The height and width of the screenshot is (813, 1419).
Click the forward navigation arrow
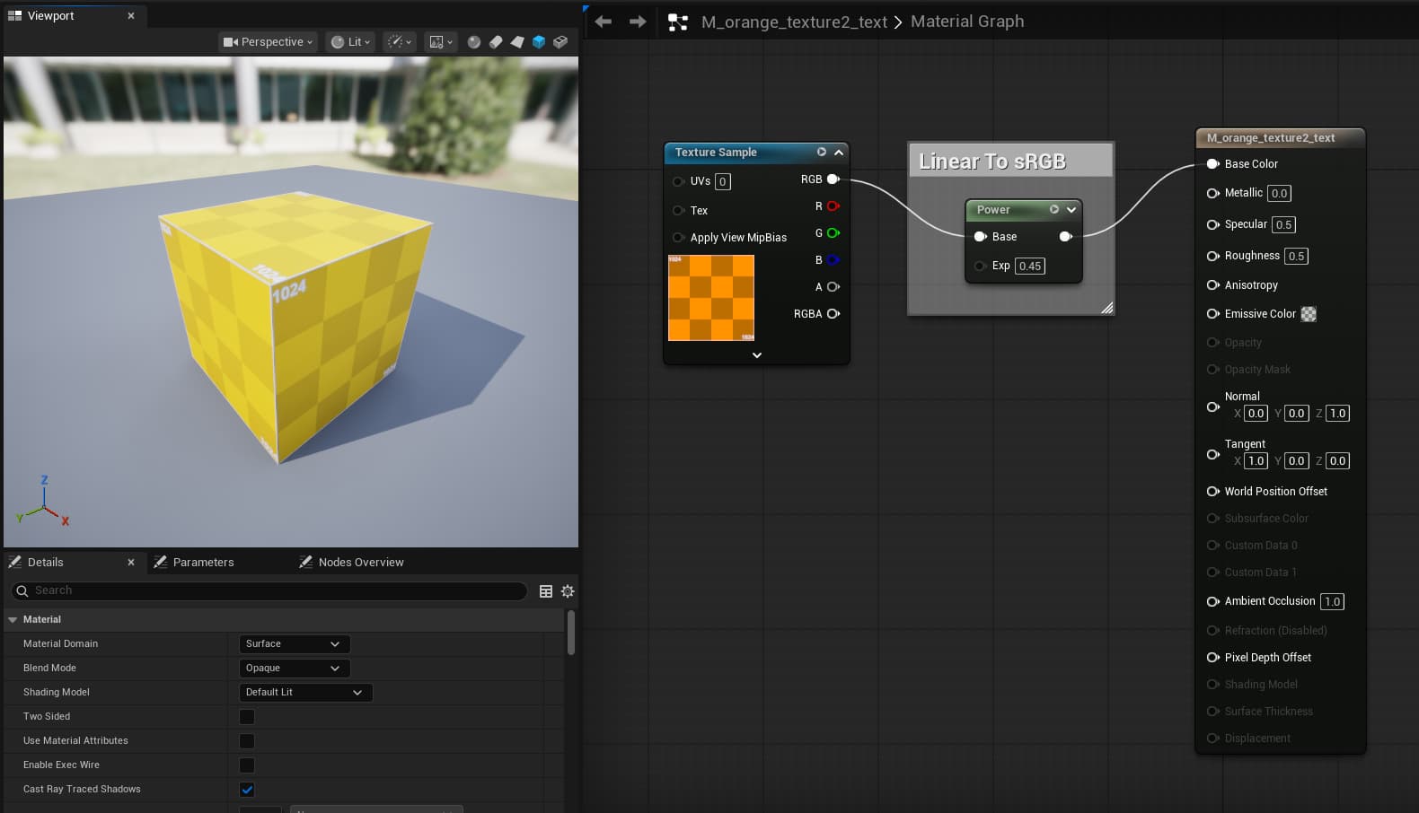pyautogui.click(x=638, y=22)
